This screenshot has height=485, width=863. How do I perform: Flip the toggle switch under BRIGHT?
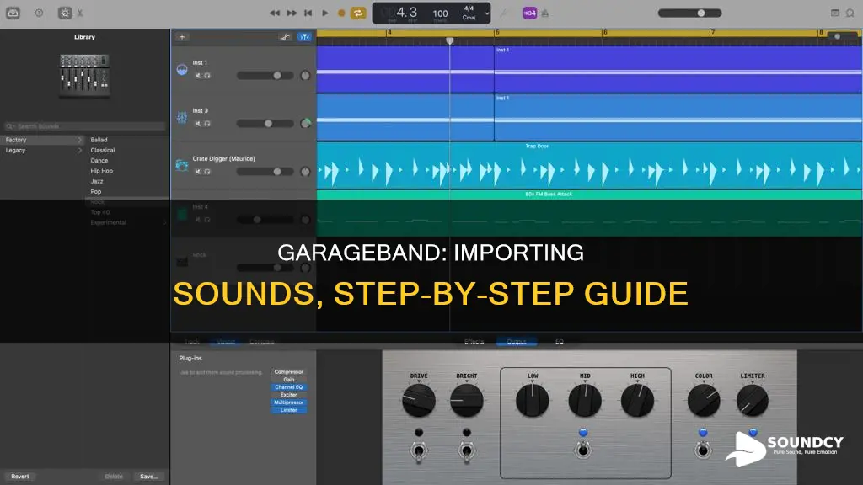(x=467, y=451)
